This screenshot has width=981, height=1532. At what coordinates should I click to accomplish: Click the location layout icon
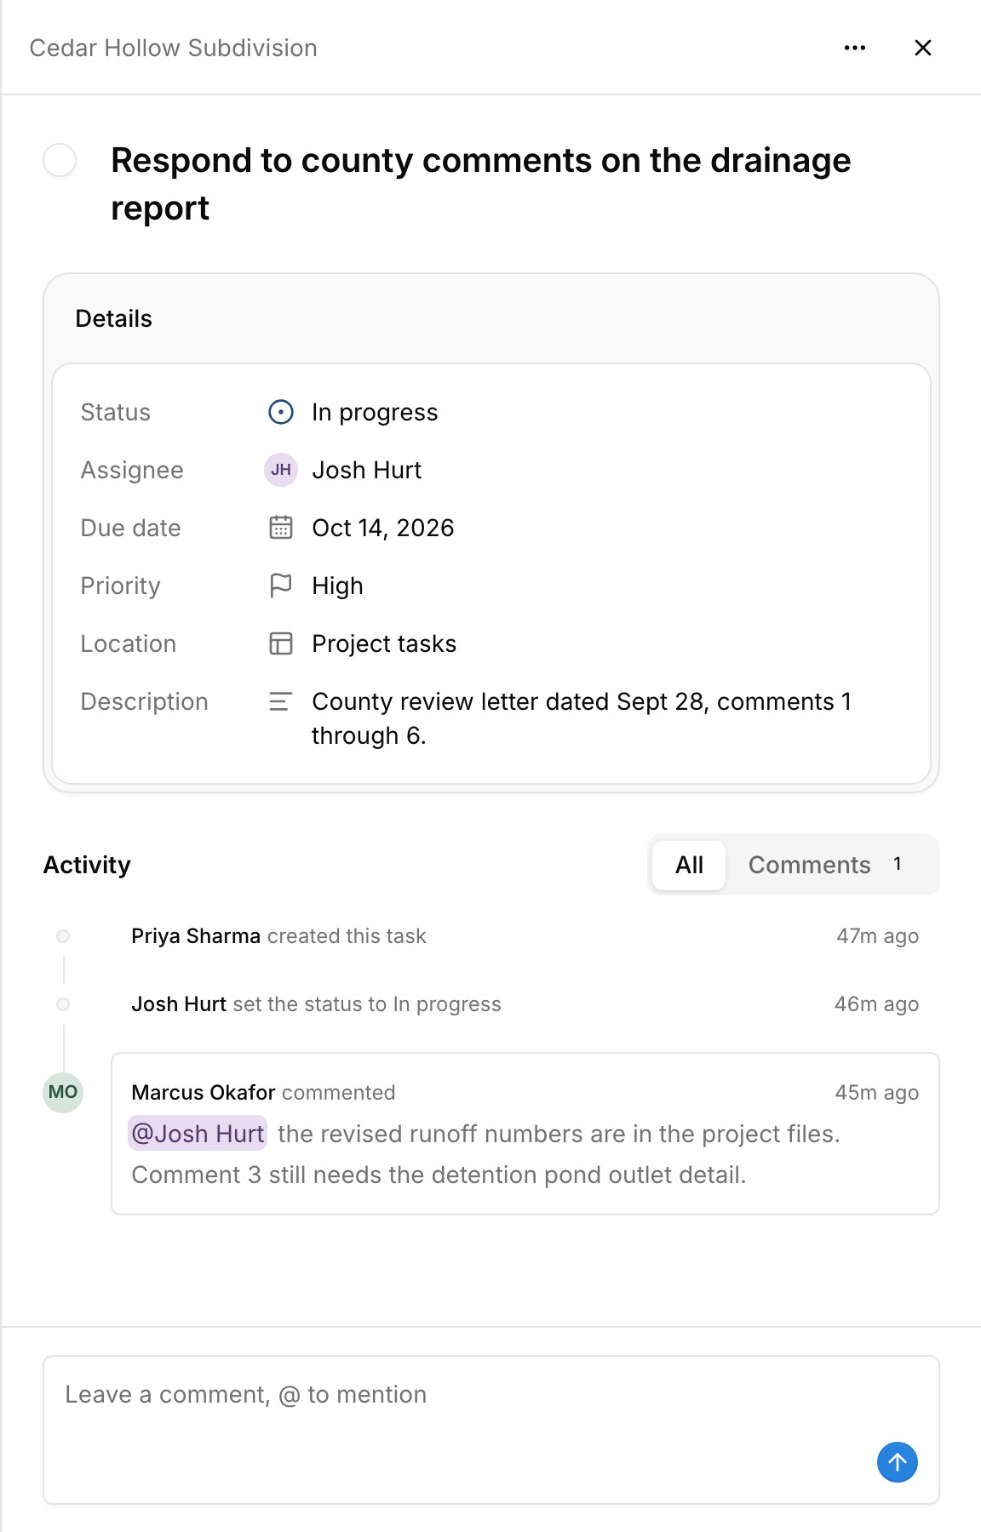281,643
